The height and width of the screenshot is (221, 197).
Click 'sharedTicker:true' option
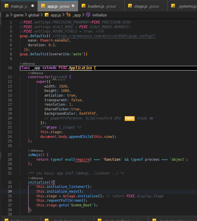point(62,109)
